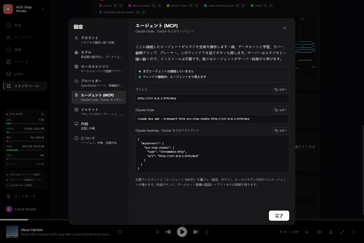The image size is (364, 243).
Task: Solo the electric bass stem
Action: point(197,6)
